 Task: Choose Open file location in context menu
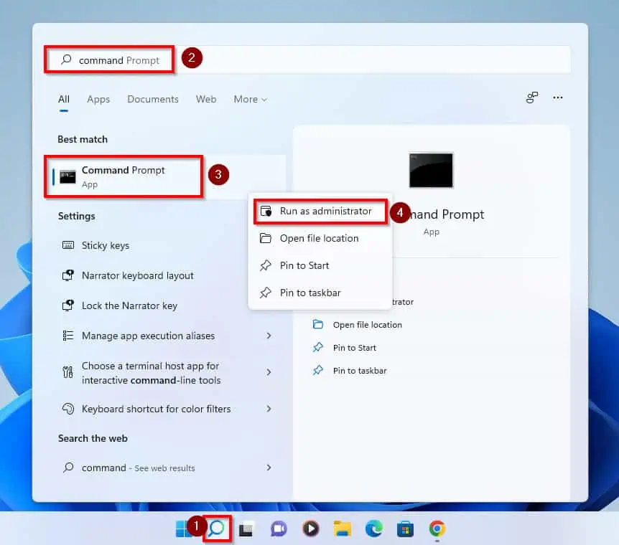tap(320, 238)
